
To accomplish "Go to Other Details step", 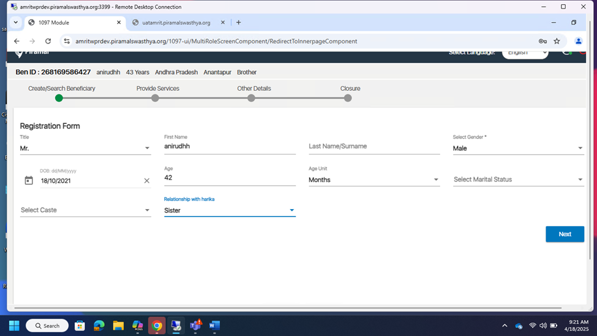I will click(x=251, y=98).
